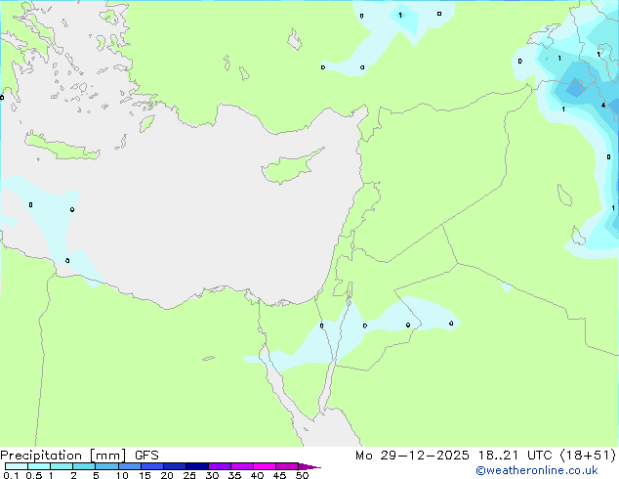Image resolution: width=619 pixels, height=479 pixels.
Task: Click the 'Precipitation [mm] GFS' title text
Action: click(x=79, y=456)
